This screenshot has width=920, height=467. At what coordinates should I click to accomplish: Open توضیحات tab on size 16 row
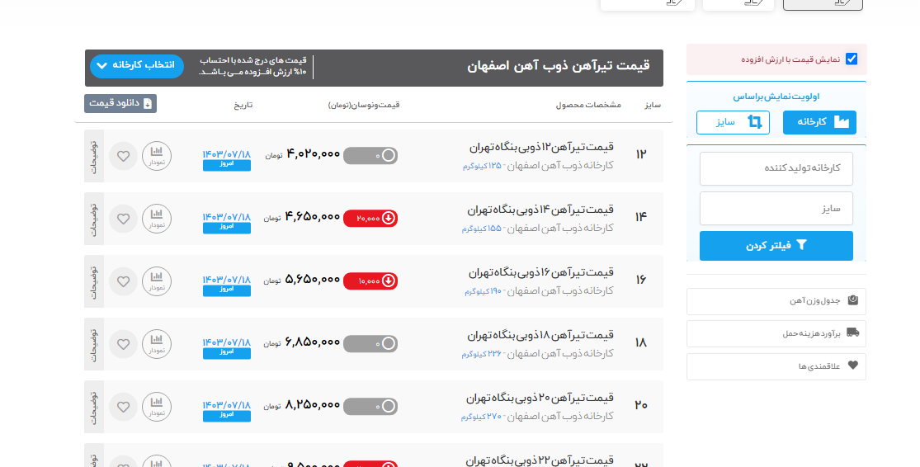pyautogui.click(x=93, y=281)
